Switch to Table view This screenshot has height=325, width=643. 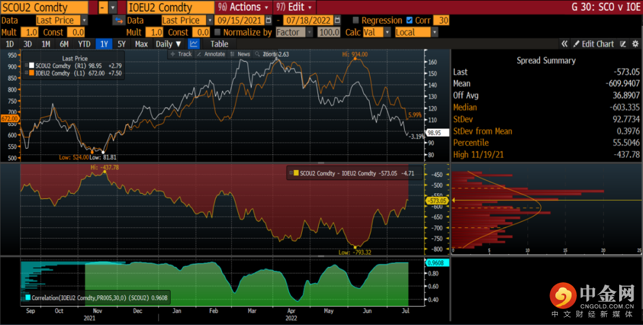click(219, 44)
